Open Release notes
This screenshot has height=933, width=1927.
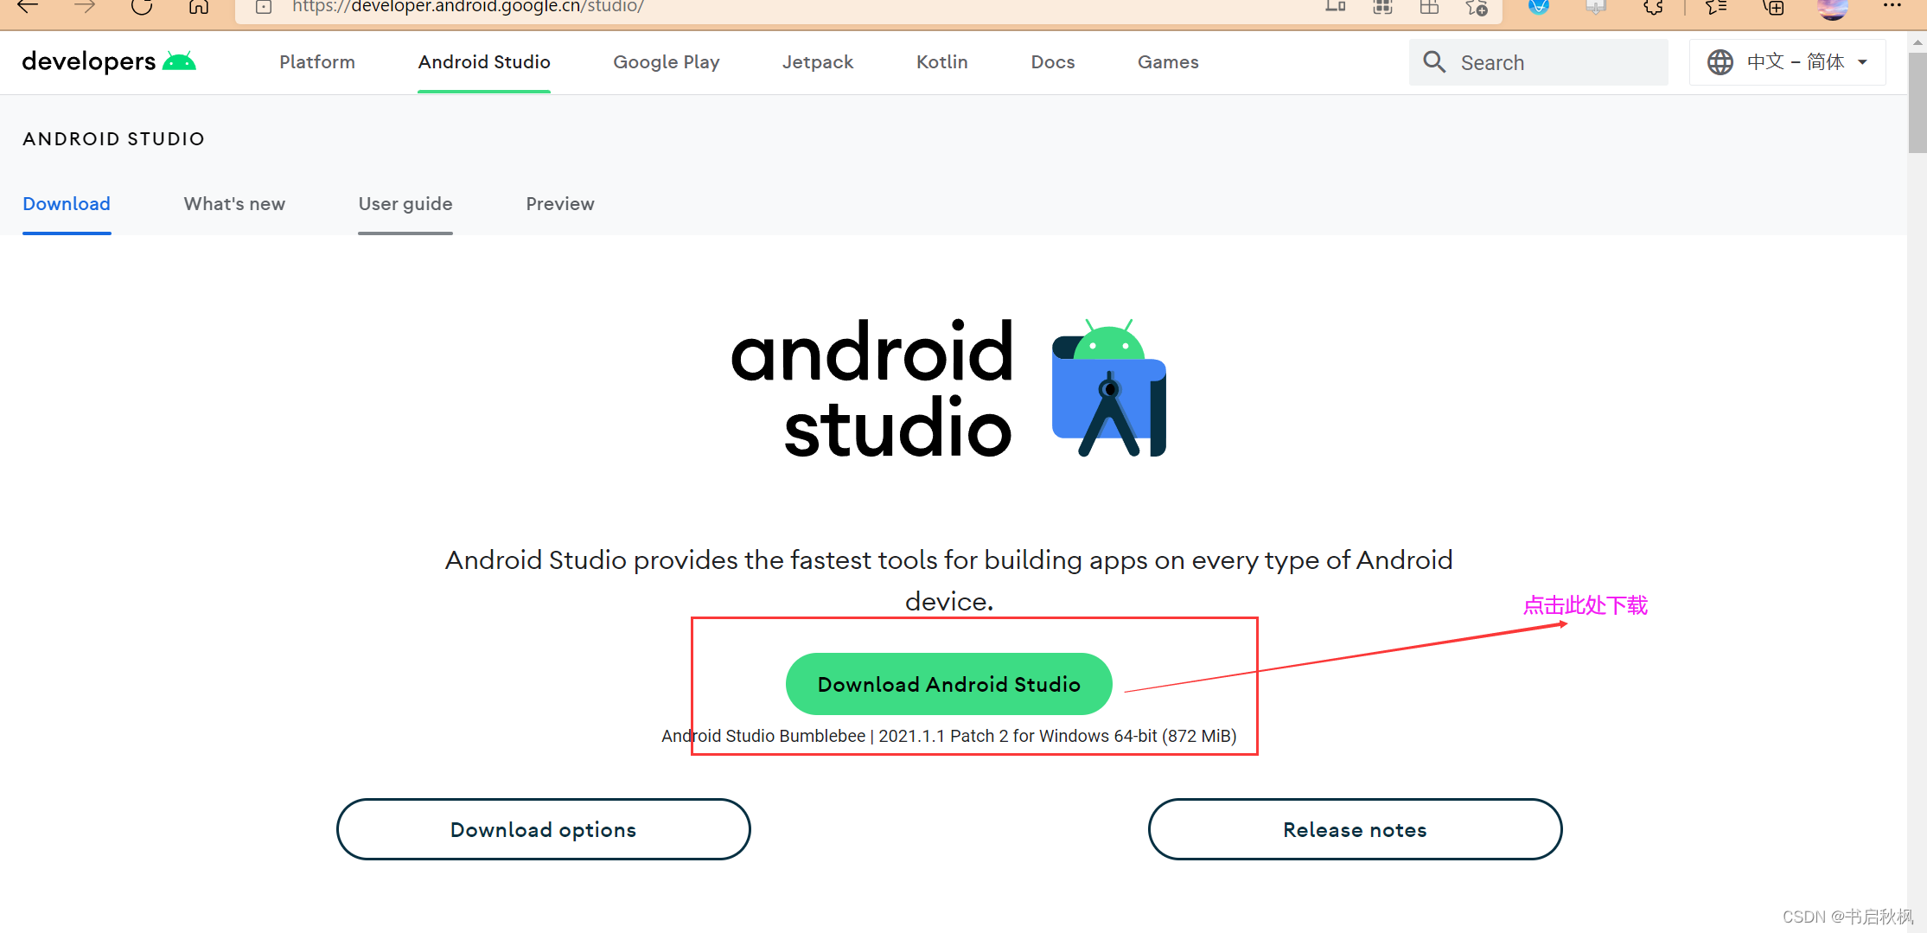pyautogui.click(x=1355, y=829)
